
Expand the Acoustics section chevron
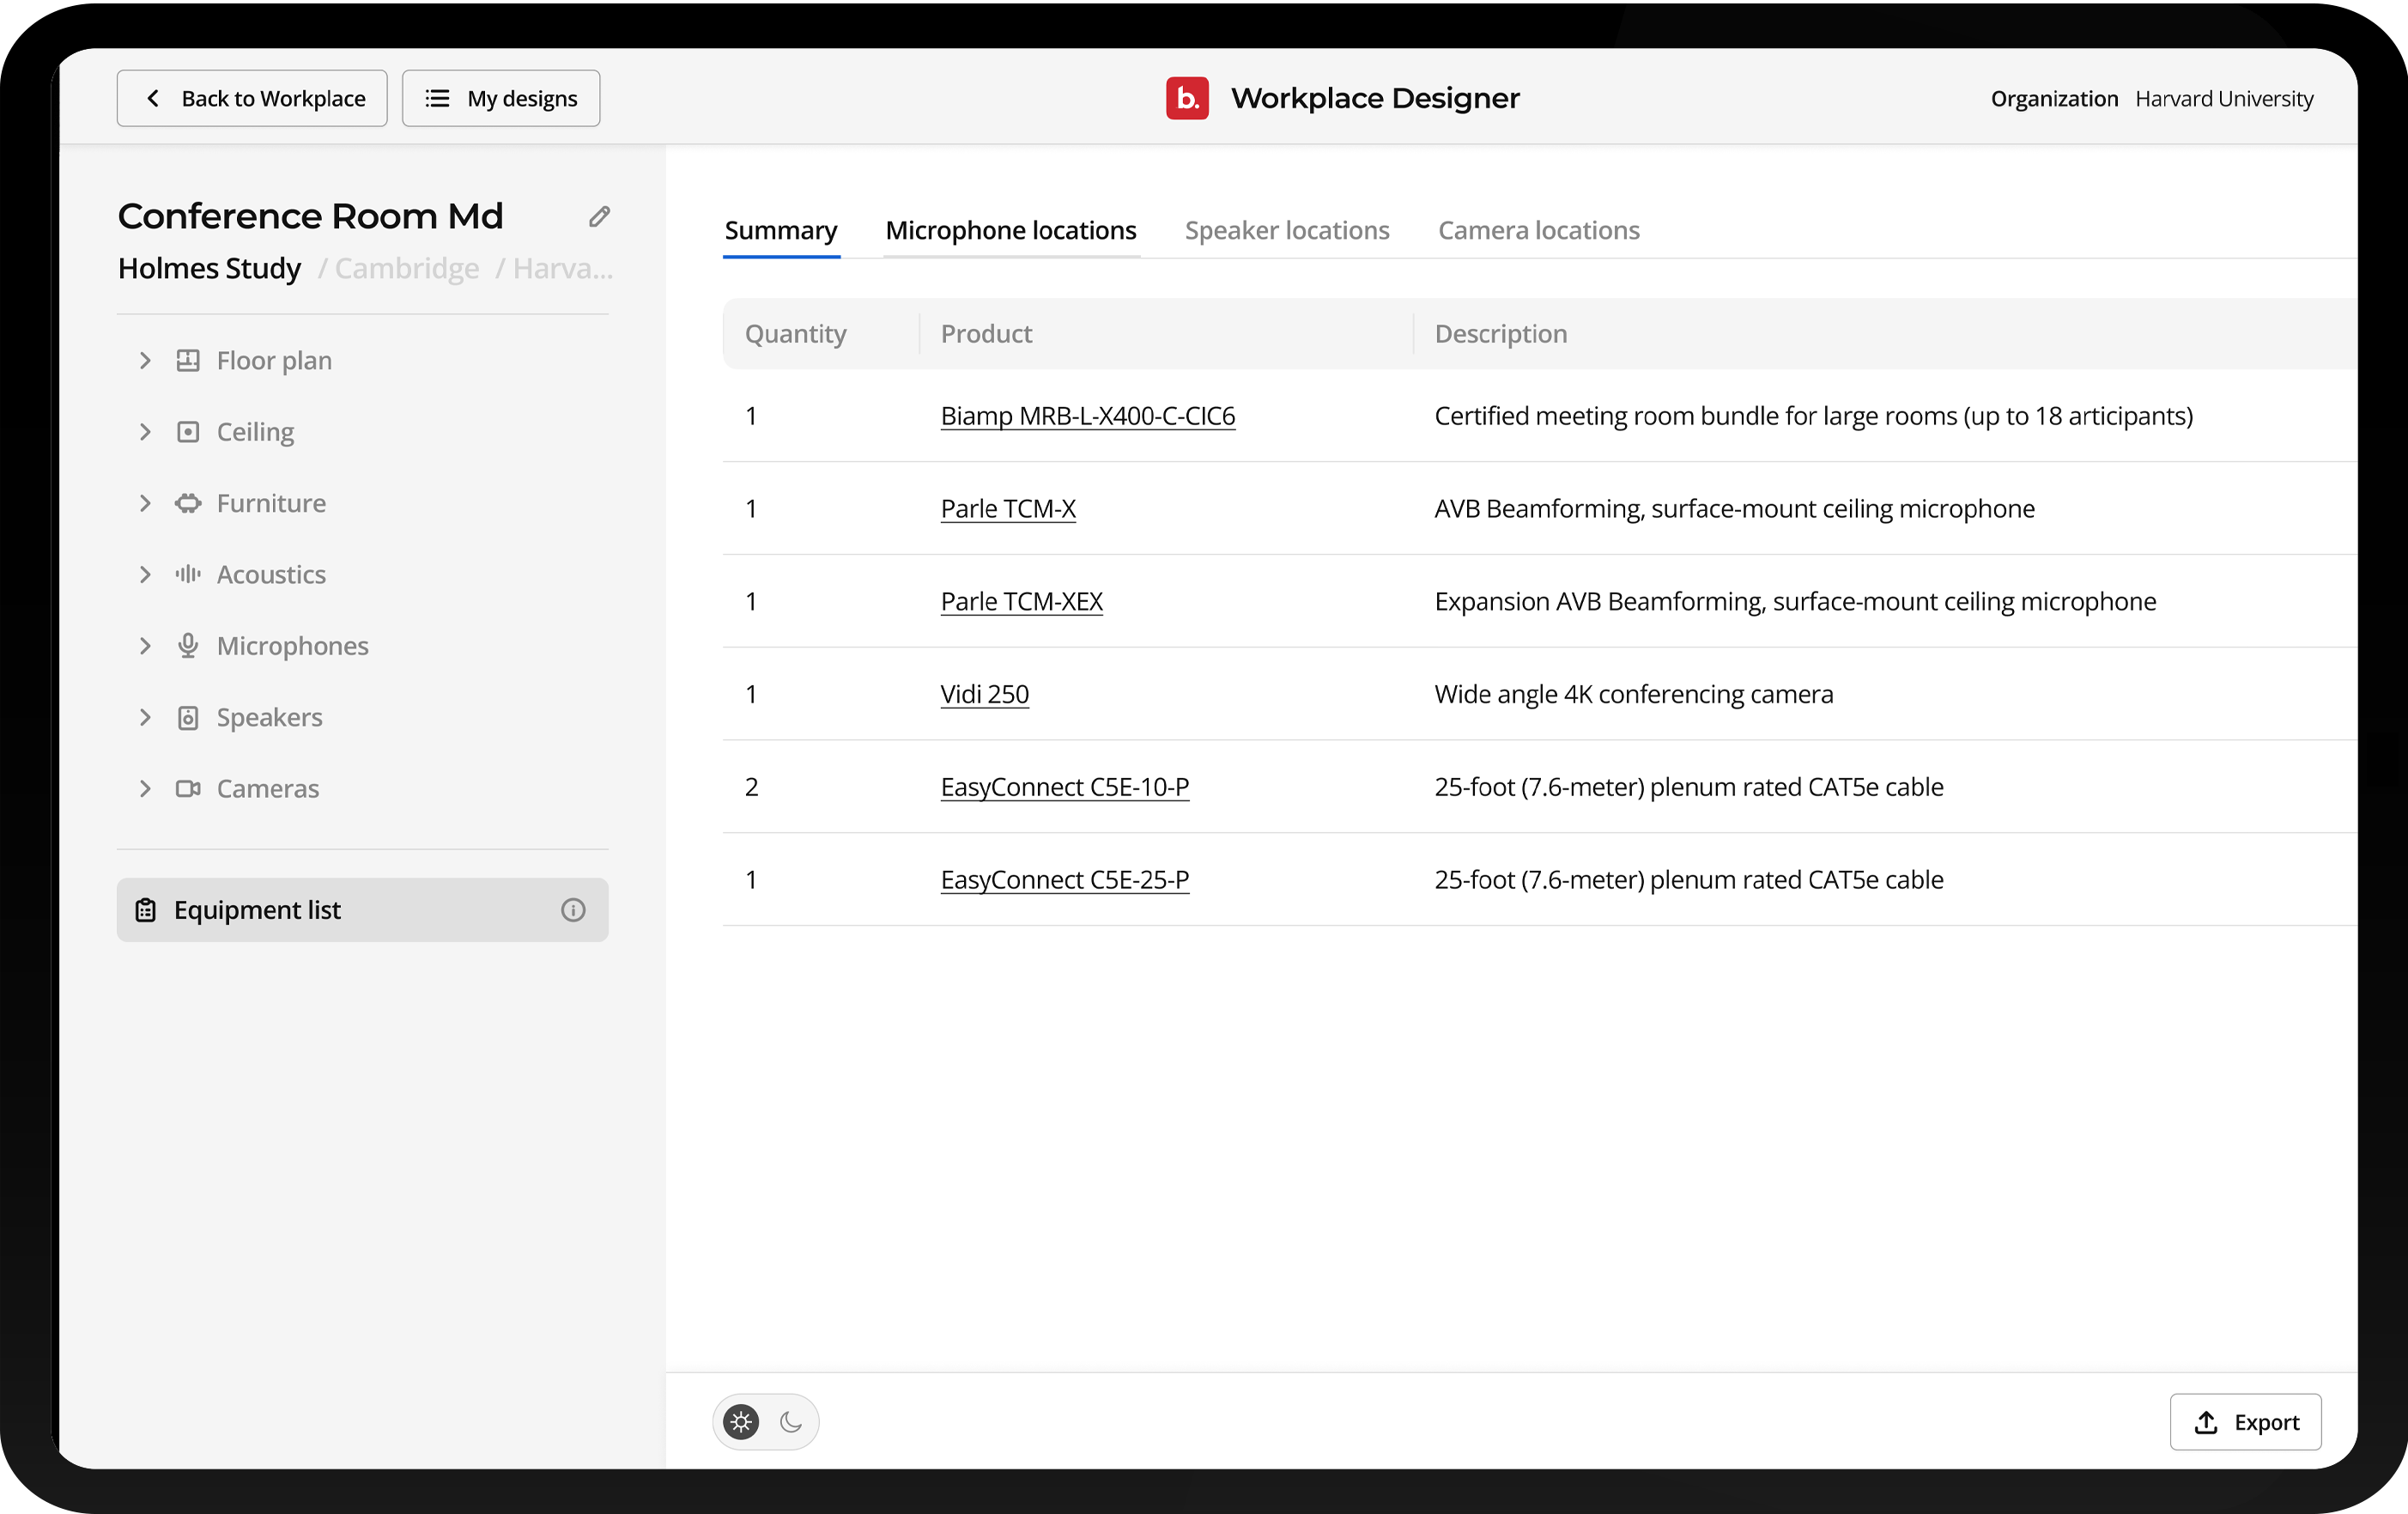click(145, 575)
